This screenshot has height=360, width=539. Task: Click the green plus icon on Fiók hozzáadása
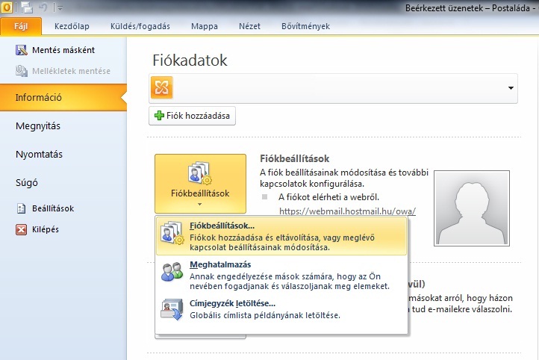159,116
